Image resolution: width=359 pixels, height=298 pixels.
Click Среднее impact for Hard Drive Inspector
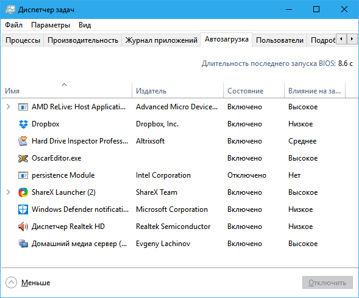click(302, 141)
